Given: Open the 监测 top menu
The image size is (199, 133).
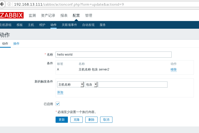Looking at the screenshot, I should coord(32,15).
